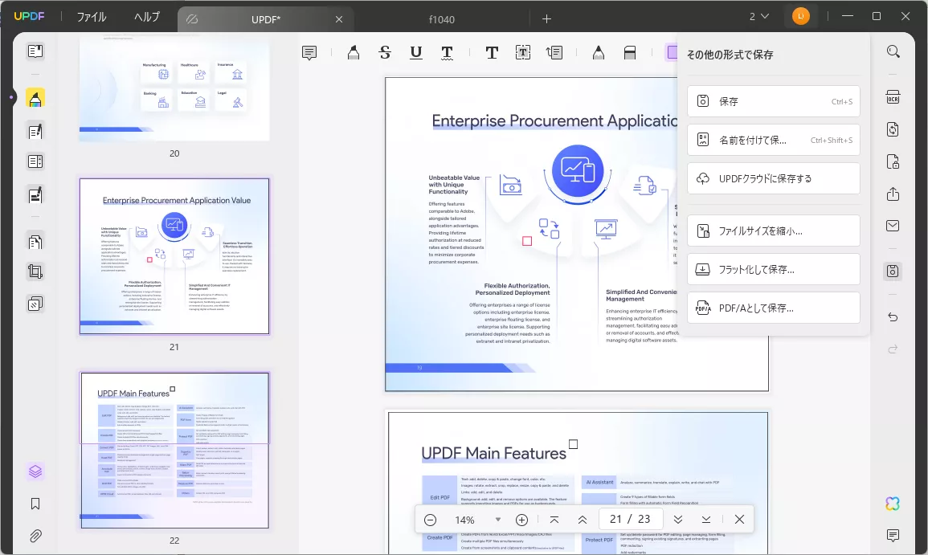The image size is (928, 555).
Task: Toggle the Save as other panel icon
Action: pyautogui.click(x=893, y=271)
